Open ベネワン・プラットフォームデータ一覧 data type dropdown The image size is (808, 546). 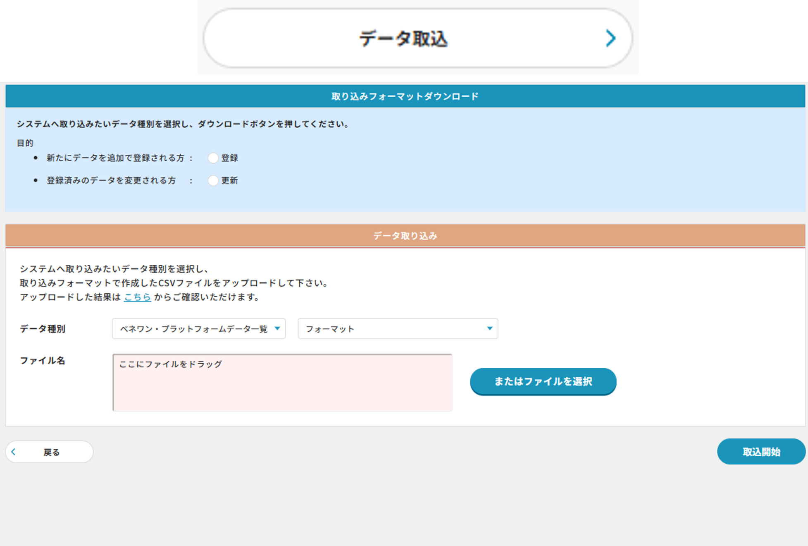(194, 329)
